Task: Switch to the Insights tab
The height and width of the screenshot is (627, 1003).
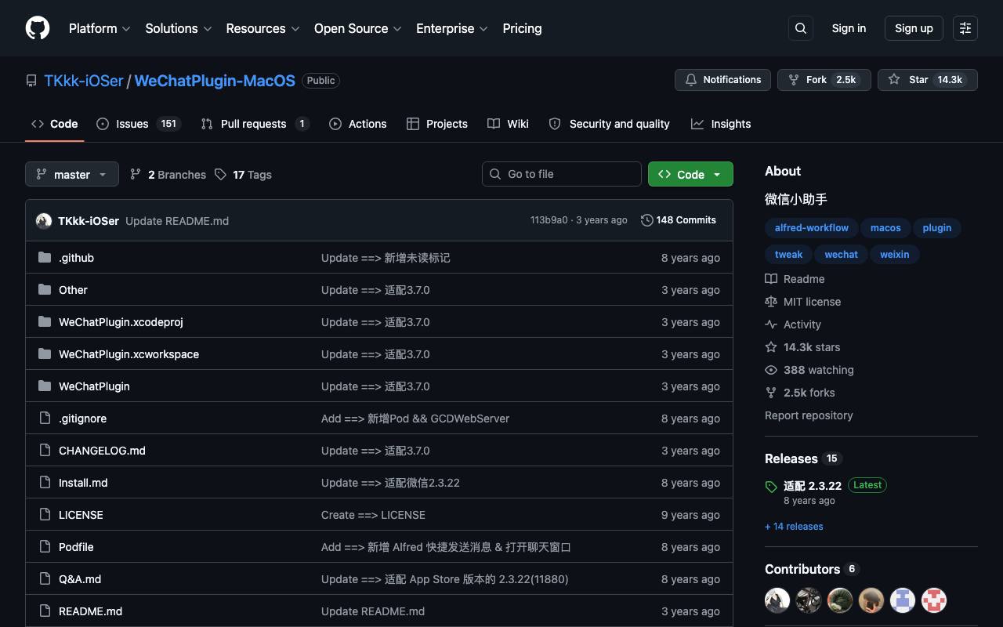Action: pos(721,124)
